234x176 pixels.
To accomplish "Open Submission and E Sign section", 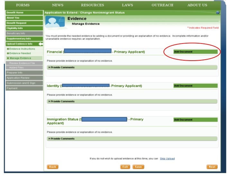I will (24, 83).
